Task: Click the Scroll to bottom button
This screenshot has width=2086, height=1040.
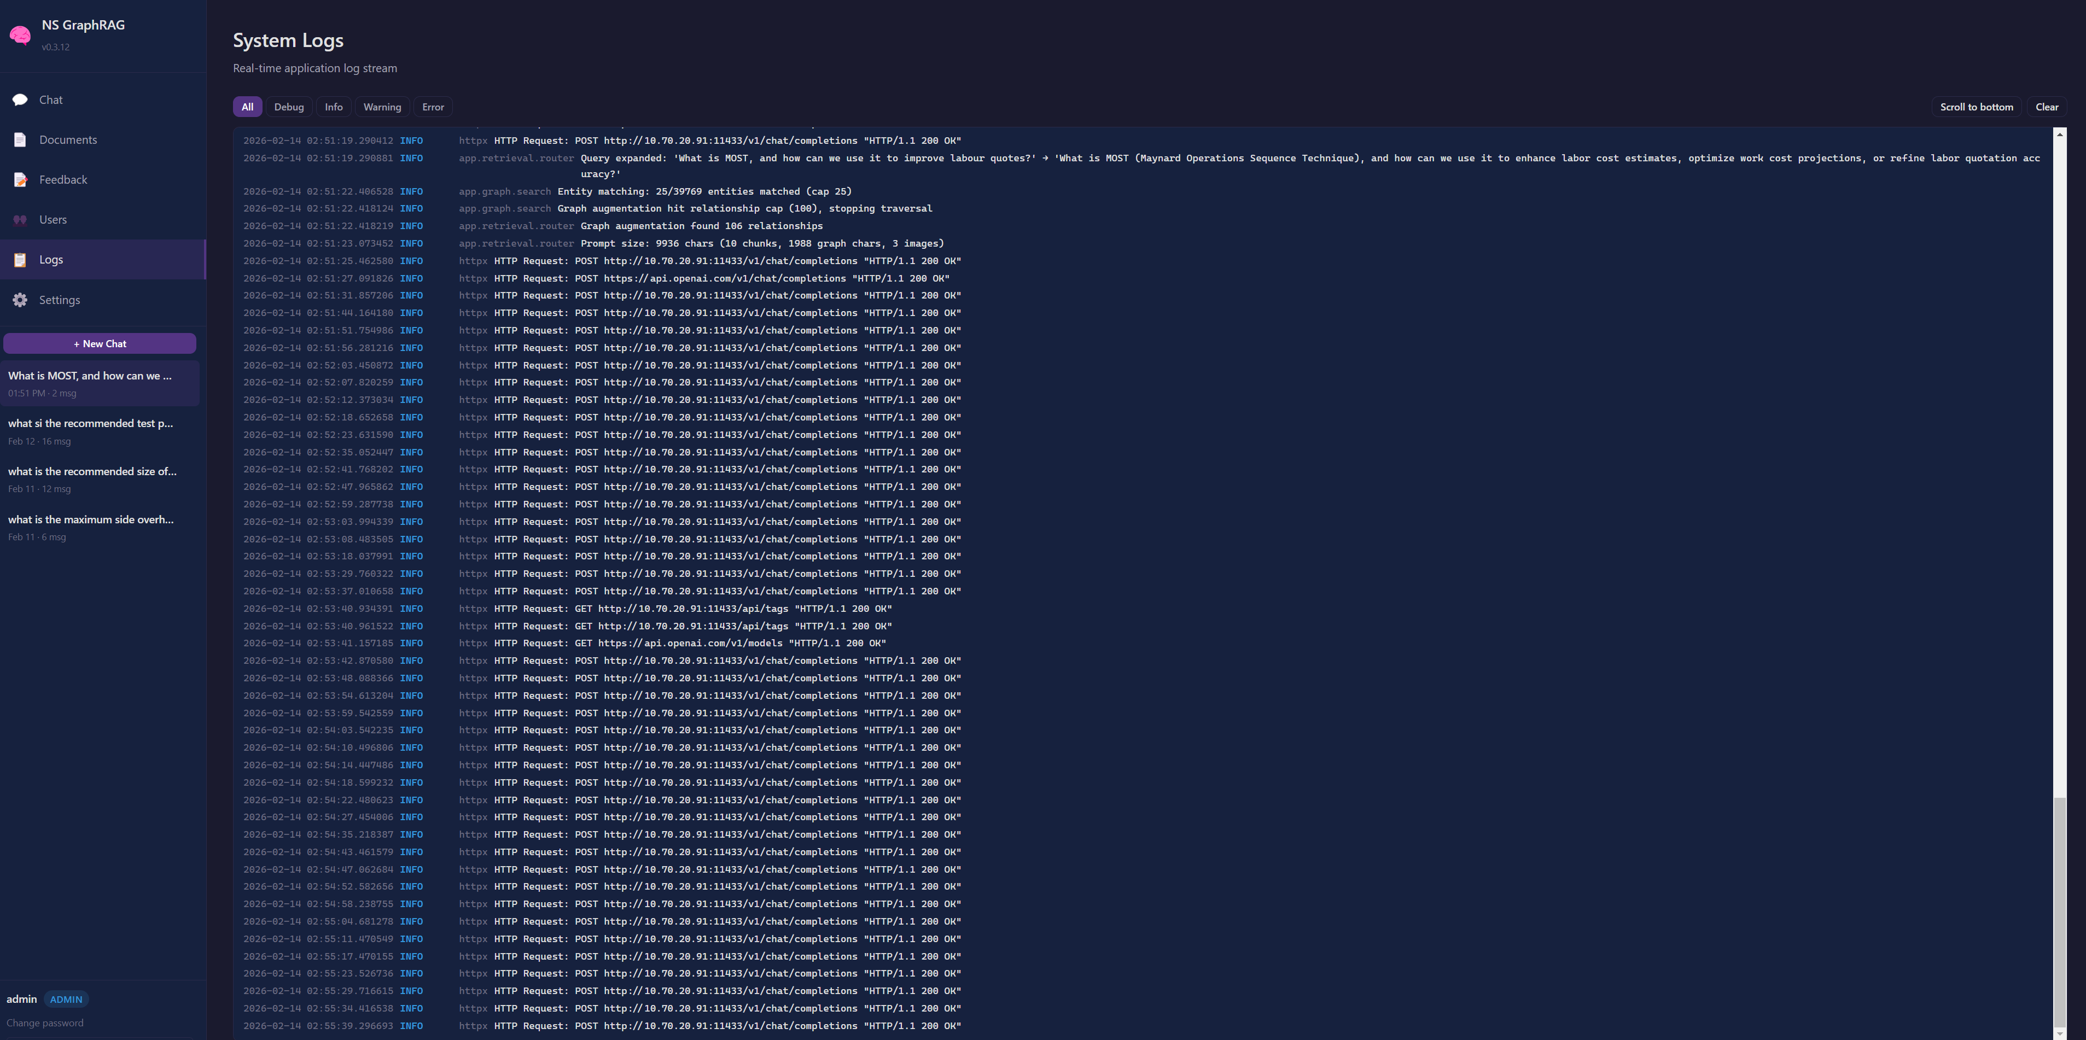Action: 1976,106
